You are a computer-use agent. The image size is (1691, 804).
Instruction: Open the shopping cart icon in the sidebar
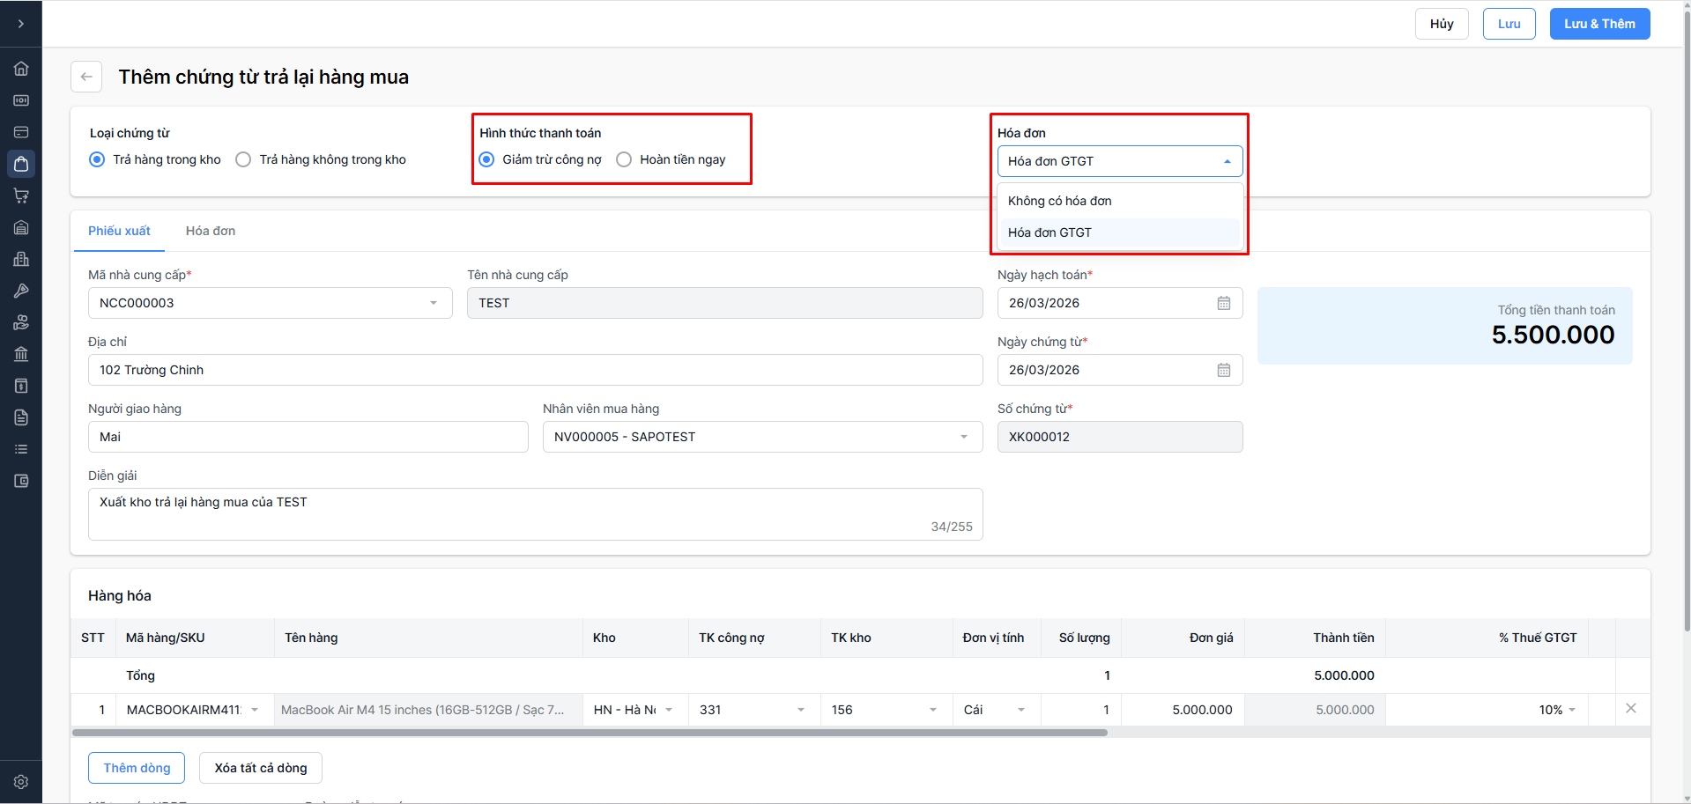21,195
